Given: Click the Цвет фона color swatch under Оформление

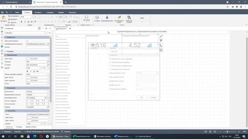Looking at the screenshot, I should coord(28,59).
